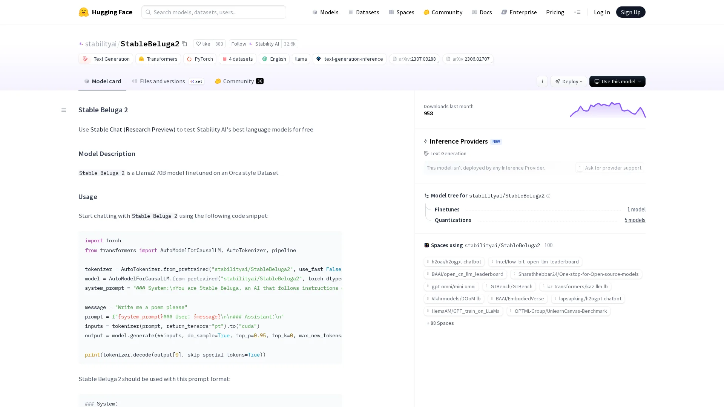724x407 pixels.
Task: Open the Stable Chat (Research Preview) link
Action: 132,129
